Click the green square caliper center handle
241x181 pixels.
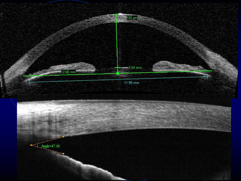[x=118, y=74]
